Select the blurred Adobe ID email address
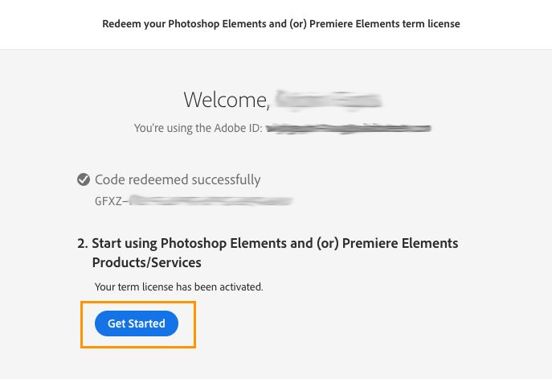Screen dimensions: 552x379 coord(349,127)
